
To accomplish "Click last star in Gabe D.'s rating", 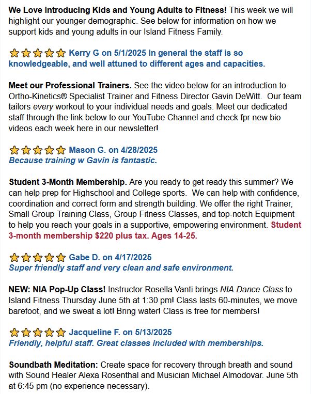I will coord(61,257).
